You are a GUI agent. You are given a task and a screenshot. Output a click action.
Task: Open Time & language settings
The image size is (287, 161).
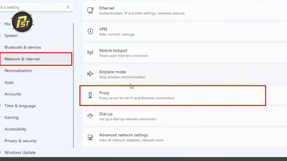click(x=20, y=106)
